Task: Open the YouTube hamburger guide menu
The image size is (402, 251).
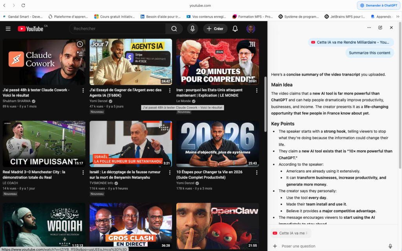Action: tap(8, 29)
